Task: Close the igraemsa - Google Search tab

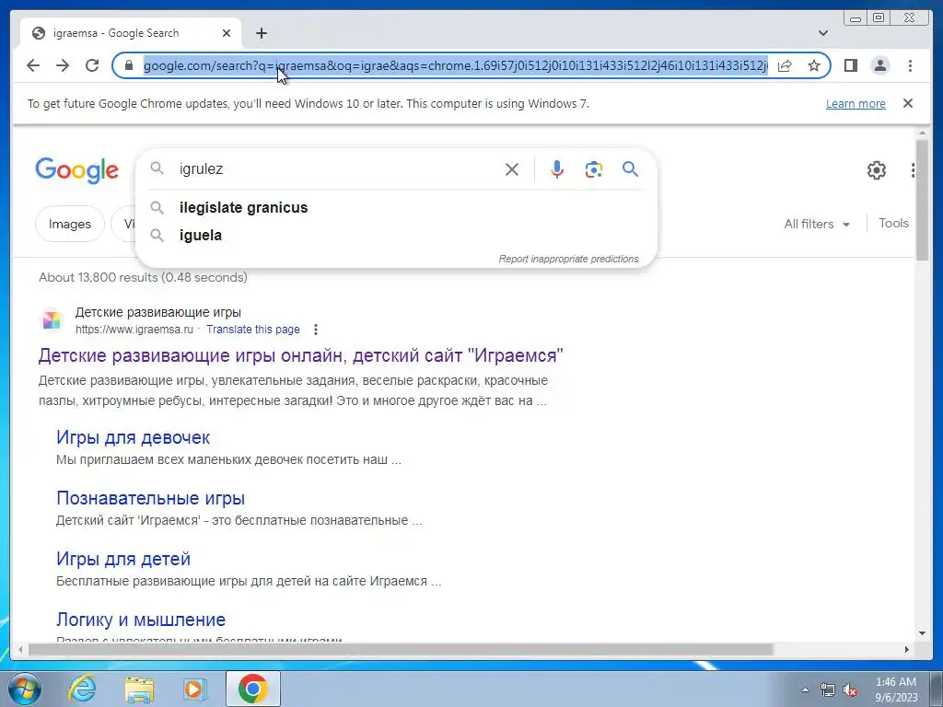Action: coord(227,33)
